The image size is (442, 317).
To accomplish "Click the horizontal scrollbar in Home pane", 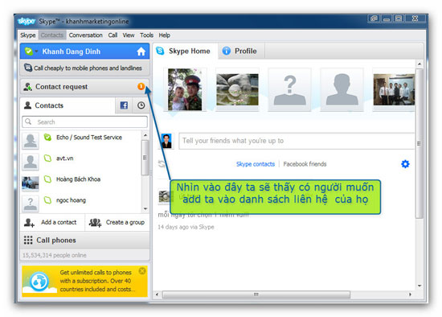I will point(256,294).
